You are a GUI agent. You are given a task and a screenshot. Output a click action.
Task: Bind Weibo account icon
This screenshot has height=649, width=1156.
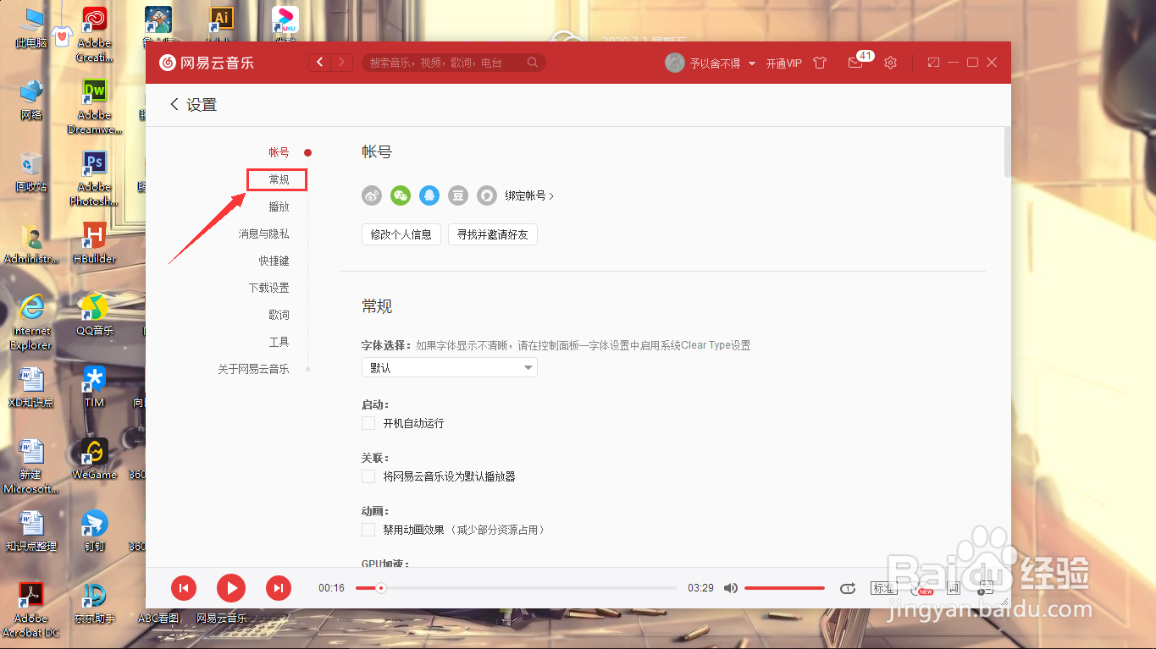click(x=372, y=195)
